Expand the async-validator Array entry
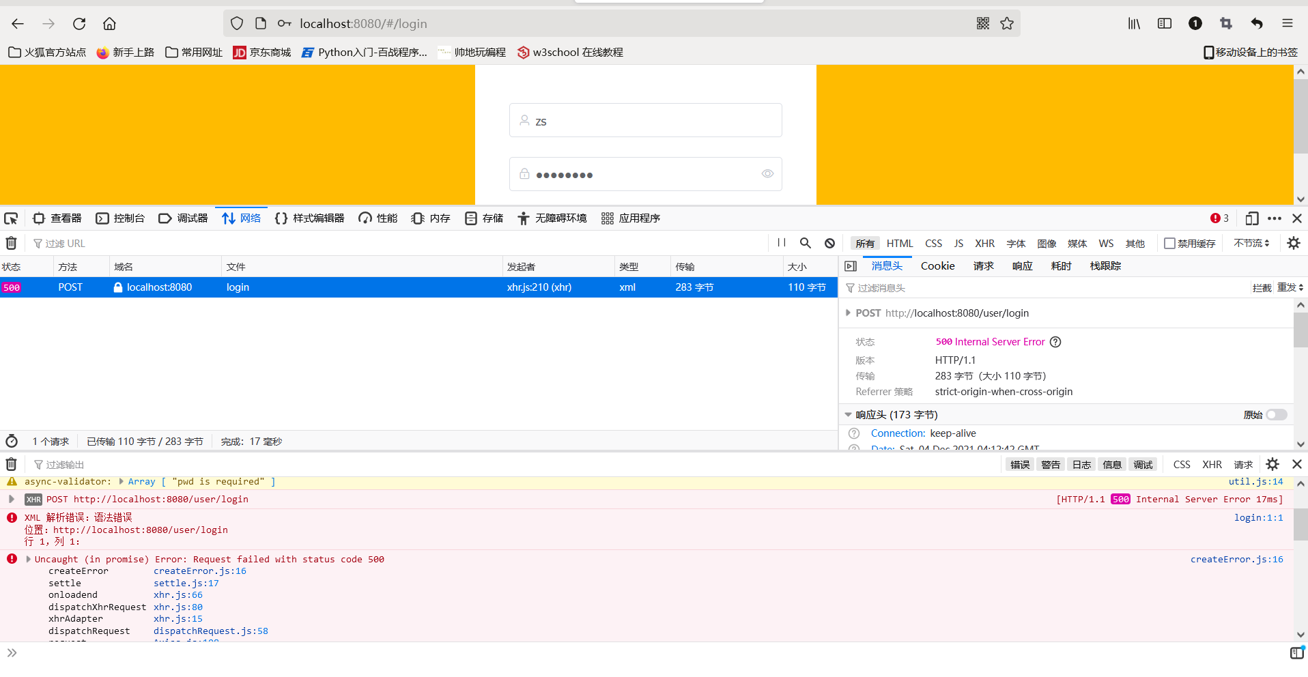The width and height of the screenshot is (1308, 677). click(122, 482)
